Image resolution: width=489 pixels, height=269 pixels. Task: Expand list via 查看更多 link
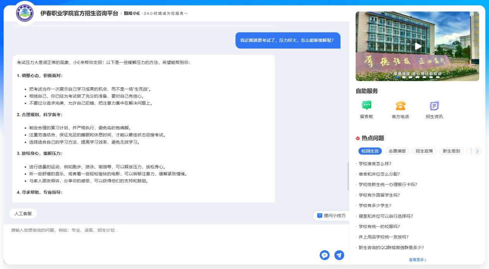pos(417,260)
